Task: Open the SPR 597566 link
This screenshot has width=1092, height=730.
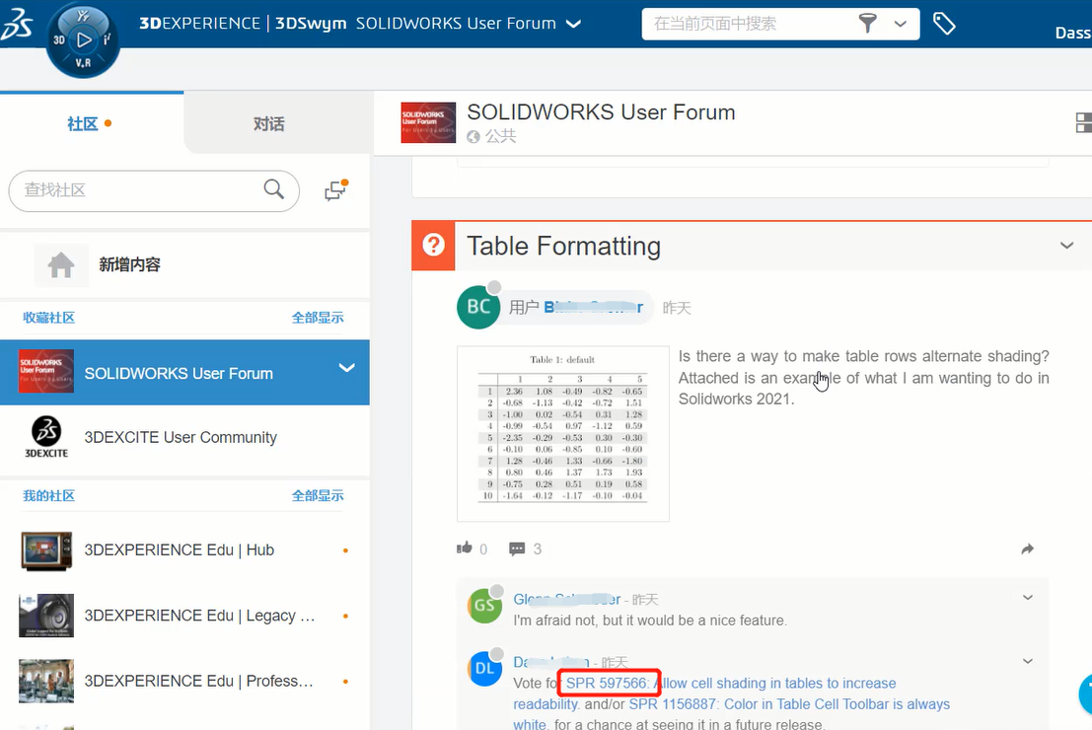Action: coord(608,683)
